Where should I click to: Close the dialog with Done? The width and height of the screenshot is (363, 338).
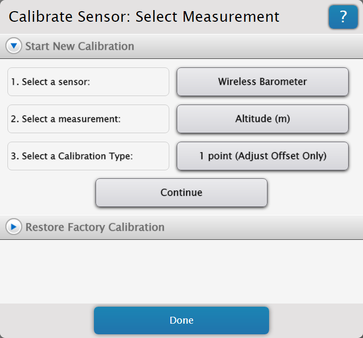coord(181,320)
